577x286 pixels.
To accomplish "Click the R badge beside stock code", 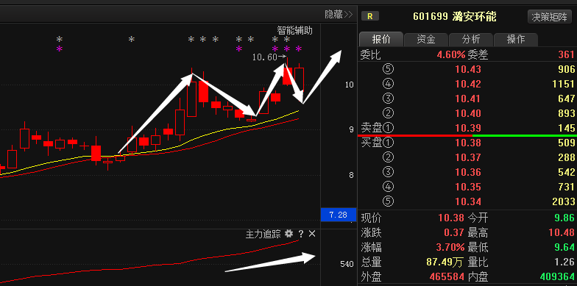I will click(369, 16).
